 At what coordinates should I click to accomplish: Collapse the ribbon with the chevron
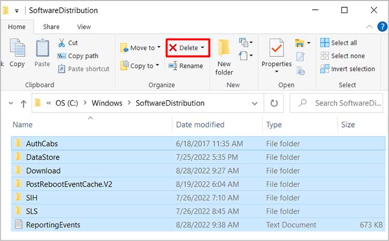369,26
